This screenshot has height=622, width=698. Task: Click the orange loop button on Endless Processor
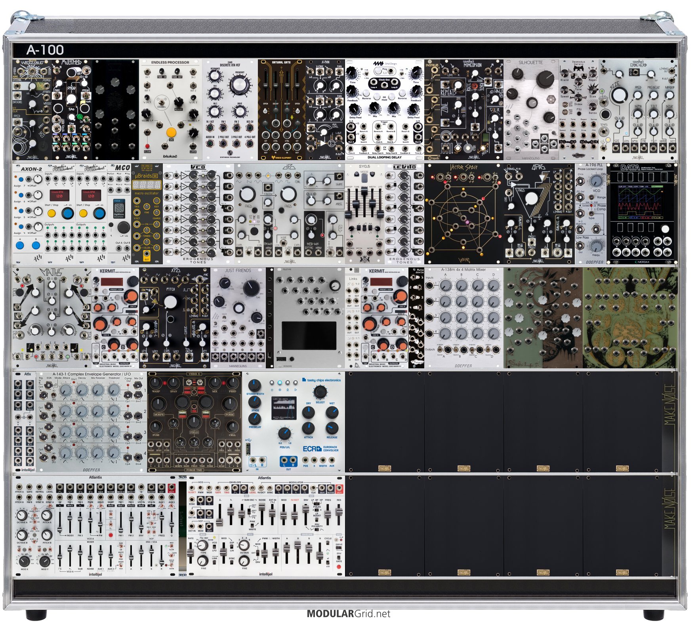click(x=171, y=132)
